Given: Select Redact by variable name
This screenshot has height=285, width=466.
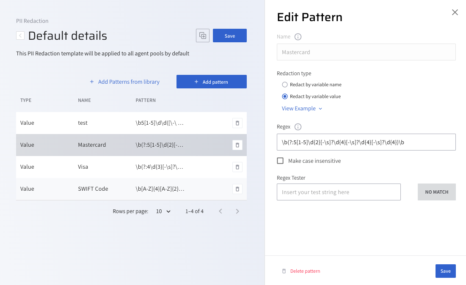Looking at the screenshot, I should pyautogui.click(x=285, y=85).
